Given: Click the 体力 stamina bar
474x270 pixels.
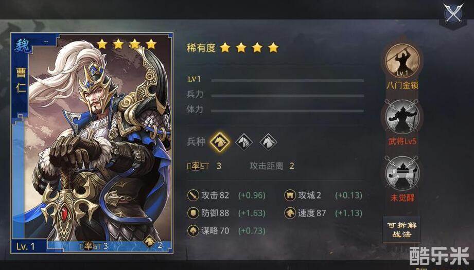Looking at the screenshot, I should point(288,111).
